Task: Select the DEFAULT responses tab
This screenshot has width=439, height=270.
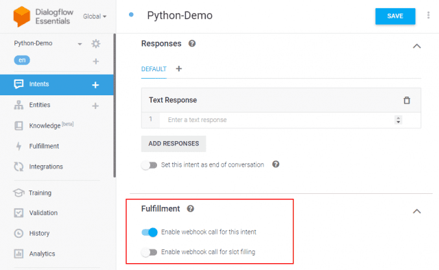Action: (154, 69)
